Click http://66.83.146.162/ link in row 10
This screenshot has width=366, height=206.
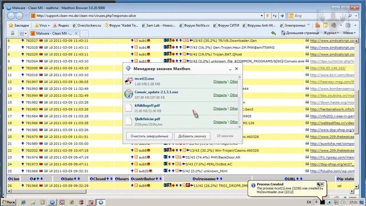(328, 68)
